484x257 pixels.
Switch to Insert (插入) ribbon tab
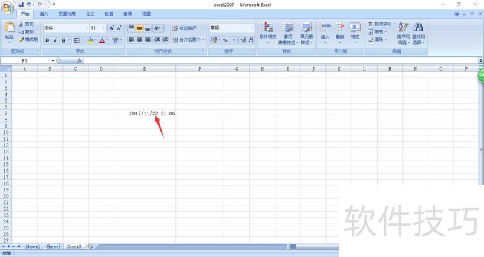click(44, 14)
